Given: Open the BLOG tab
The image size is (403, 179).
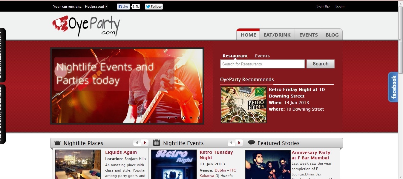Looking at the screenshot, I should pyautogui.click(x=332, y=35).
